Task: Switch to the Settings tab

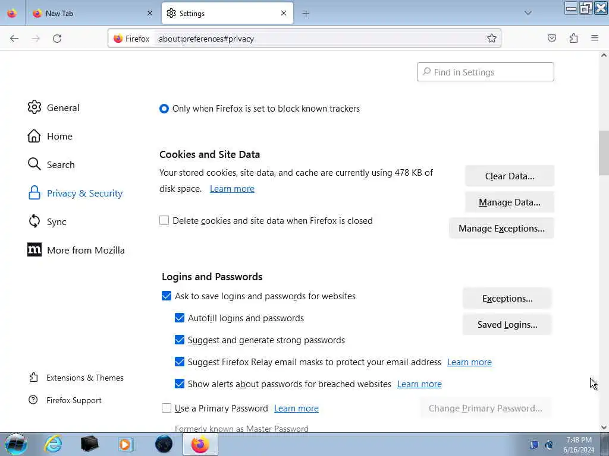Action: point(227,13)
